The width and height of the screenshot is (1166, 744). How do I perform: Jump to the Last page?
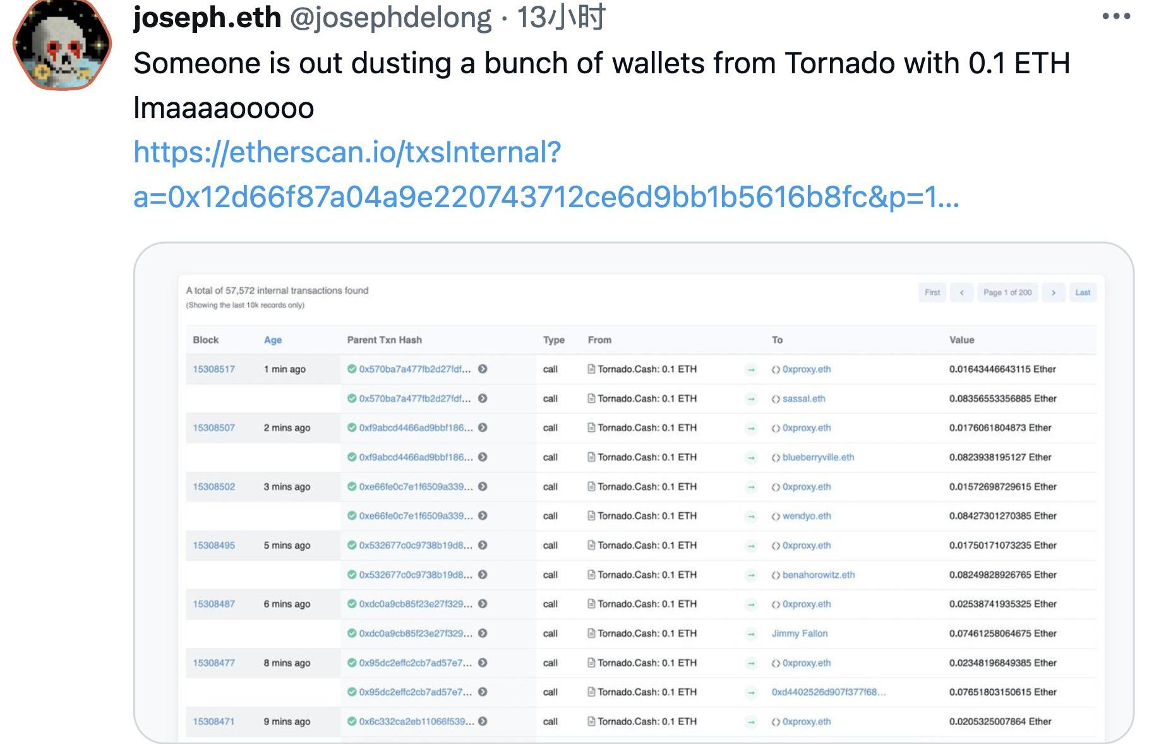[1083, 292]
